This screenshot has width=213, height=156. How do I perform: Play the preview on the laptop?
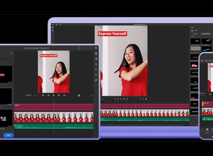pos(121,99)
